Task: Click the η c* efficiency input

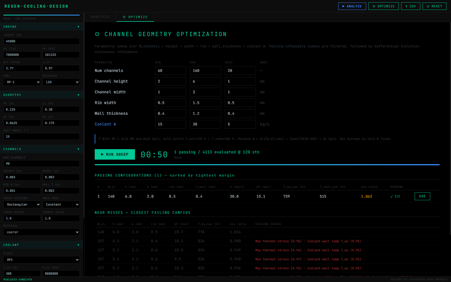Action: click(x=61, y=68)
